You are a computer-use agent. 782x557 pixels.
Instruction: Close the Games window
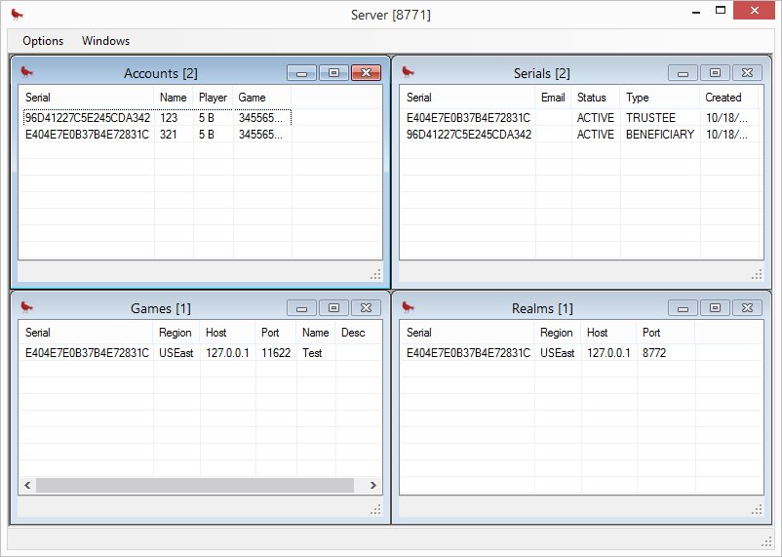click(366, 308)
